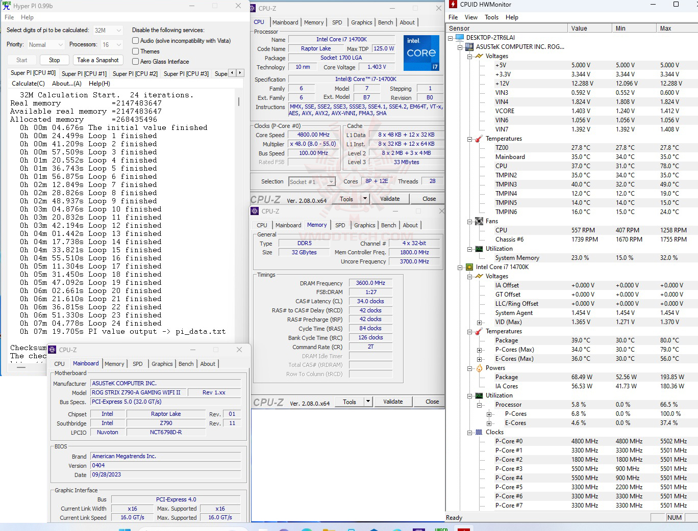Image resolution: width=698 pixels, height=531 pixels.
Task: Click Validate in CPU-Z Memory window
Action: point(393,402)
